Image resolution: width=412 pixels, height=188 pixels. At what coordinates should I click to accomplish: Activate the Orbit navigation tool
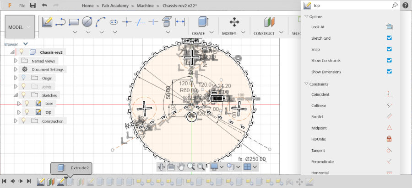click(161, 167)
